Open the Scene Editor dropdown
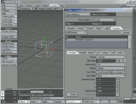136x104 pixels. tap(9, 25)
